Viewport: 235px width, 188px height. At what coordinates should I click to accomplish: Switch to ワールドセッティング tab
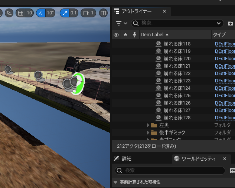[200, 159]
